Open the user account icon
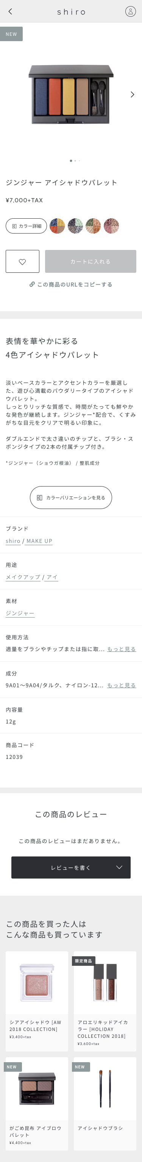The width and height of the screenshot is (142, 1162). (130, 11)
